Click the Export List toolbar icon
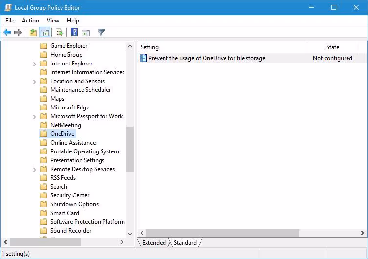The image size is (368, 259). pos(60,32)
